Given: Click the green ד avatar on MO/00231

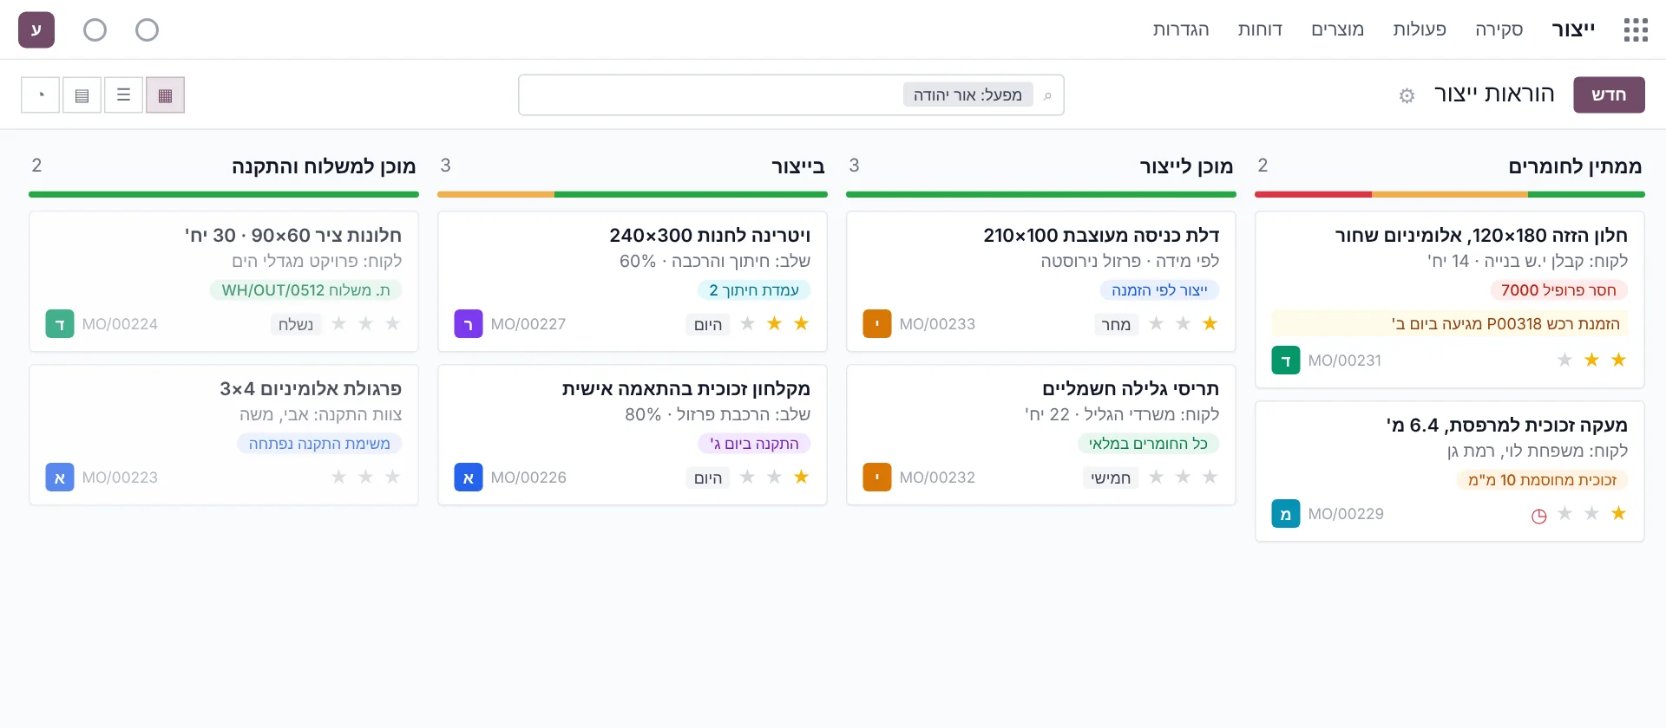Looking at the screenshot, I should [x=1286, y=361].
